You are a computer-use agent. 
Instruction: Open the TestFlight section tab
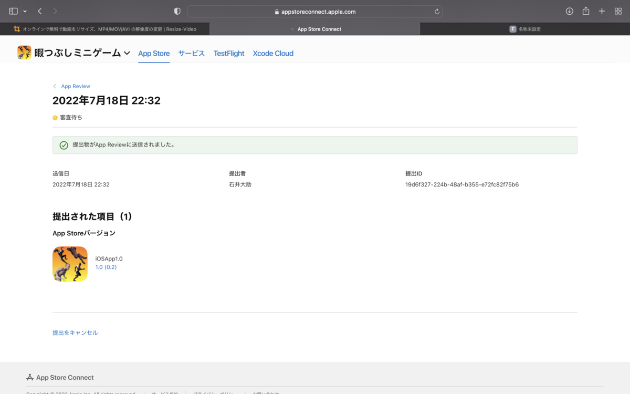(229, 53)
